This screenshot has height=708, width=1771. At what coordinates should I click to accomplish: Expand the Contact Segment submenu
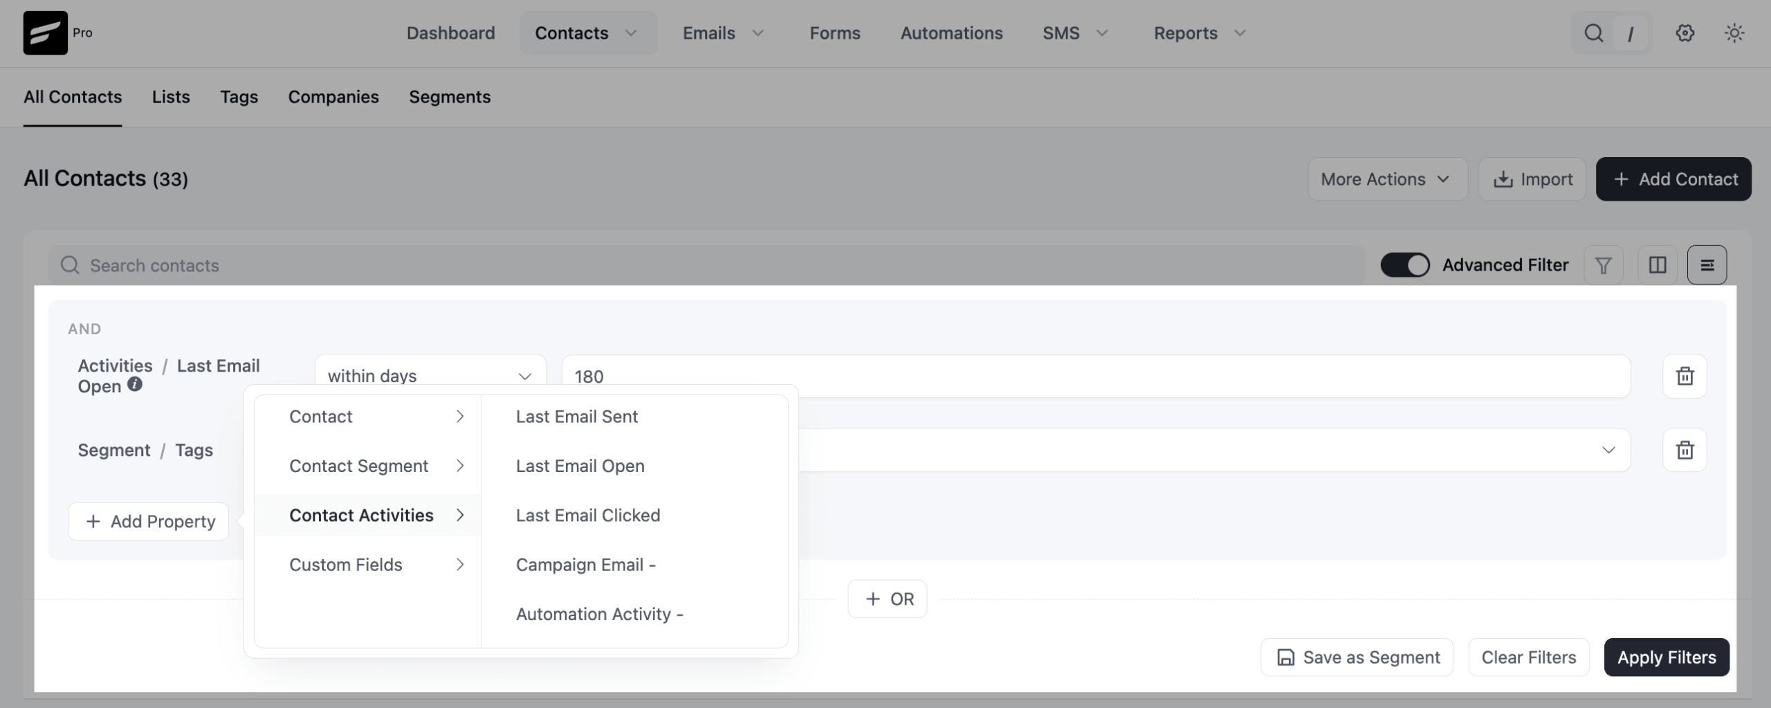(x=367, y=466)
